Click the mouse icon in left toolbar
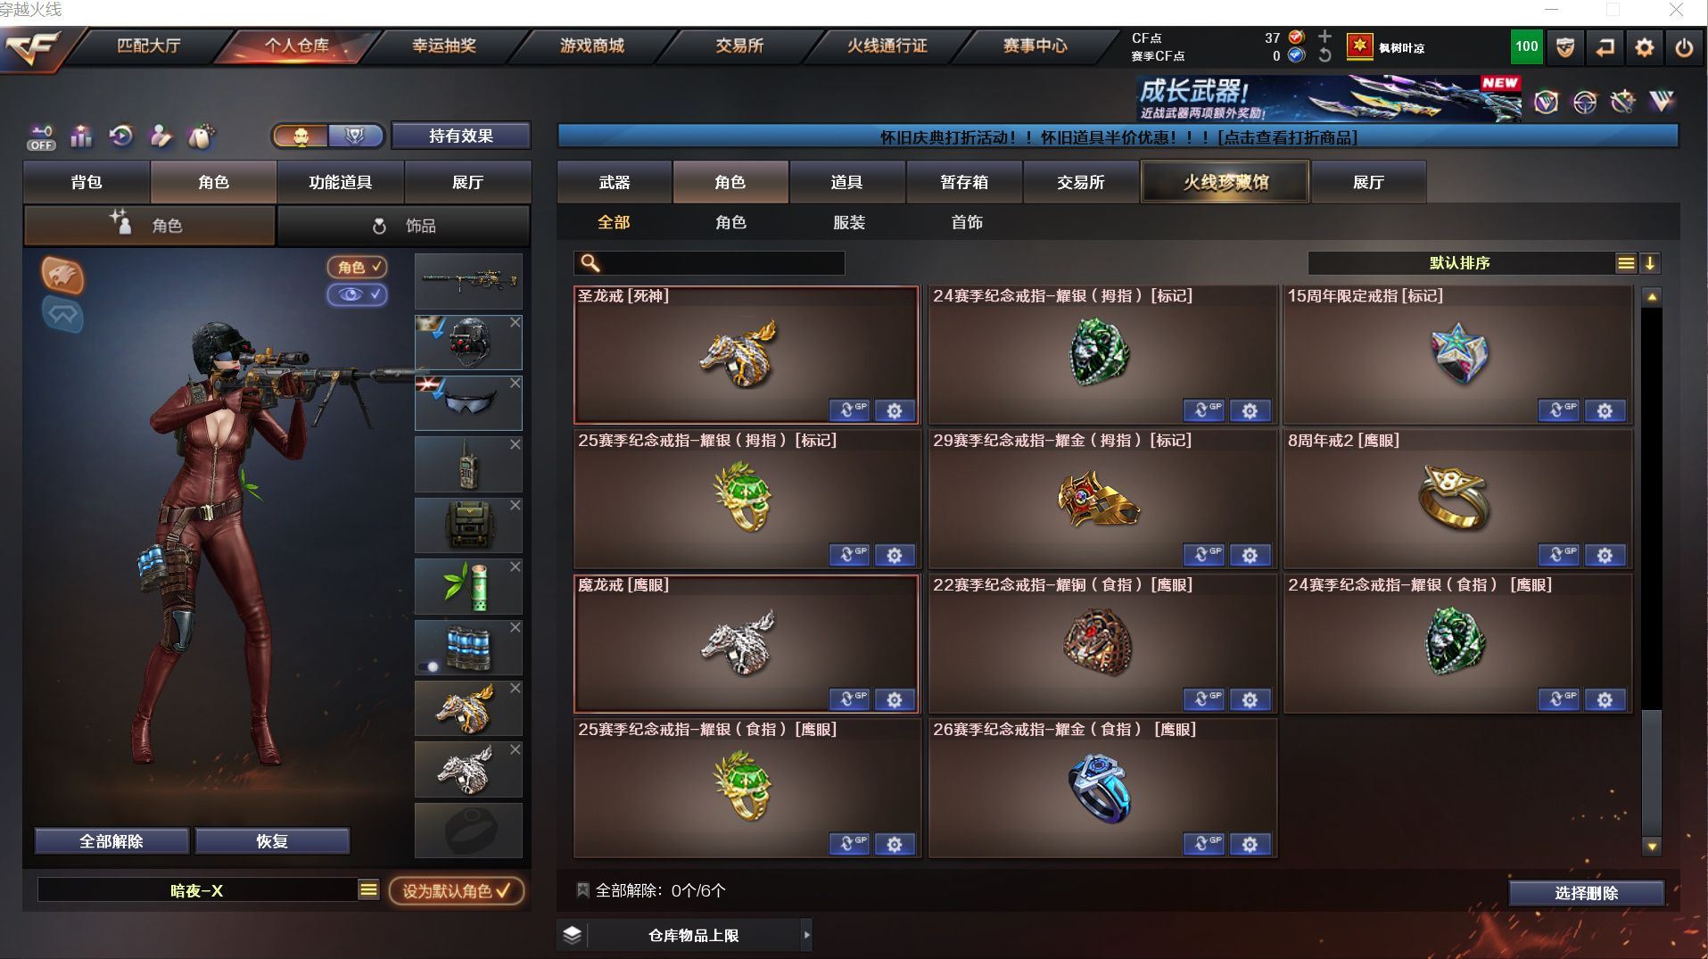The image size is (1708, 959). pyautogui.click(x=201, y=136)
